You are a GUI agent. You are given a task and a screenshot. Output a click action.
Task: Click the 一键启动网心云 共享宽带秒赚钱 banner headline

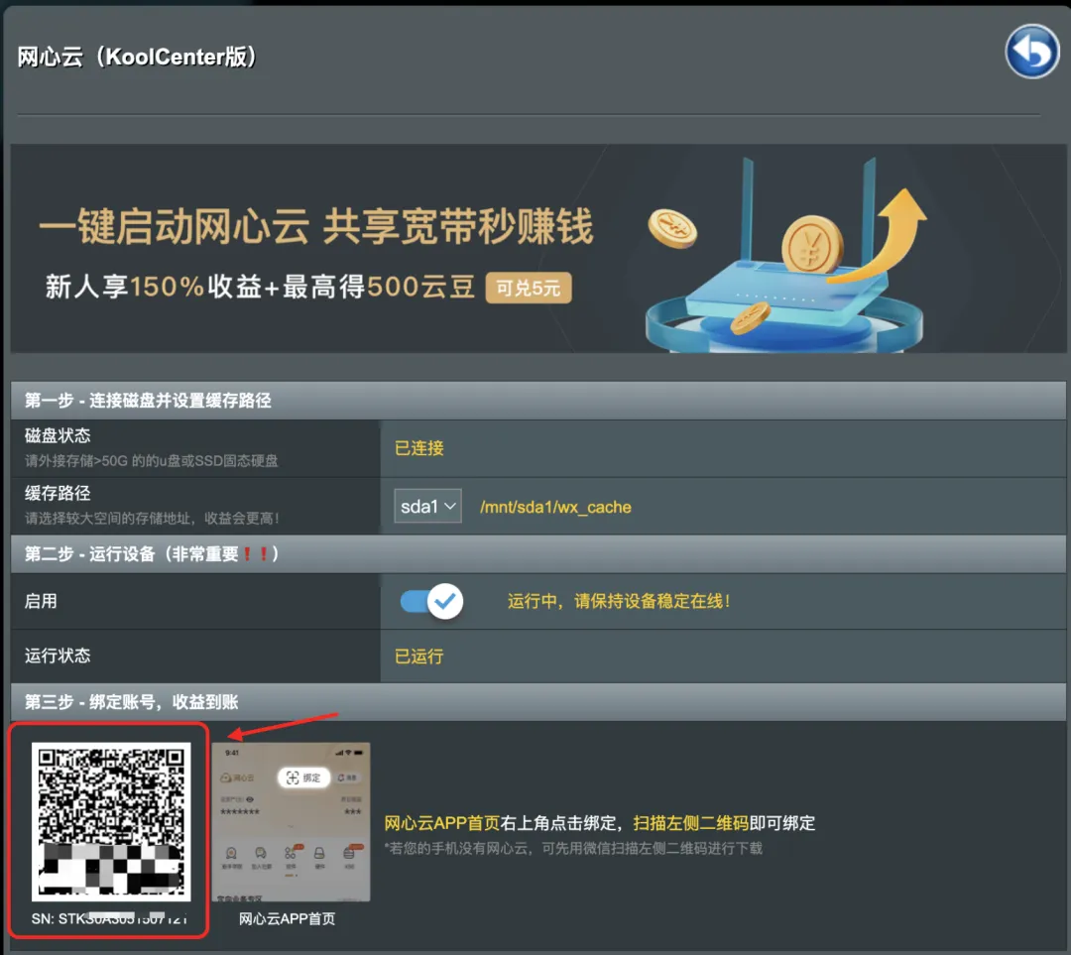click(x=316, y=226)
